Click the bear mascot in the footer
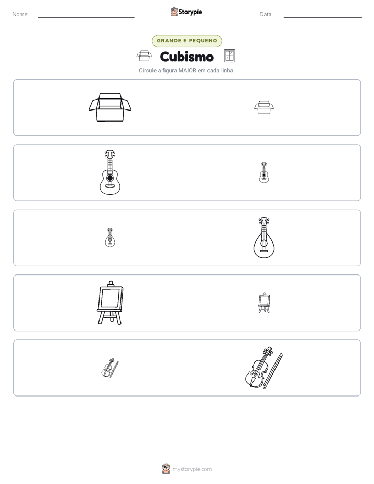 tap(166, 469)
